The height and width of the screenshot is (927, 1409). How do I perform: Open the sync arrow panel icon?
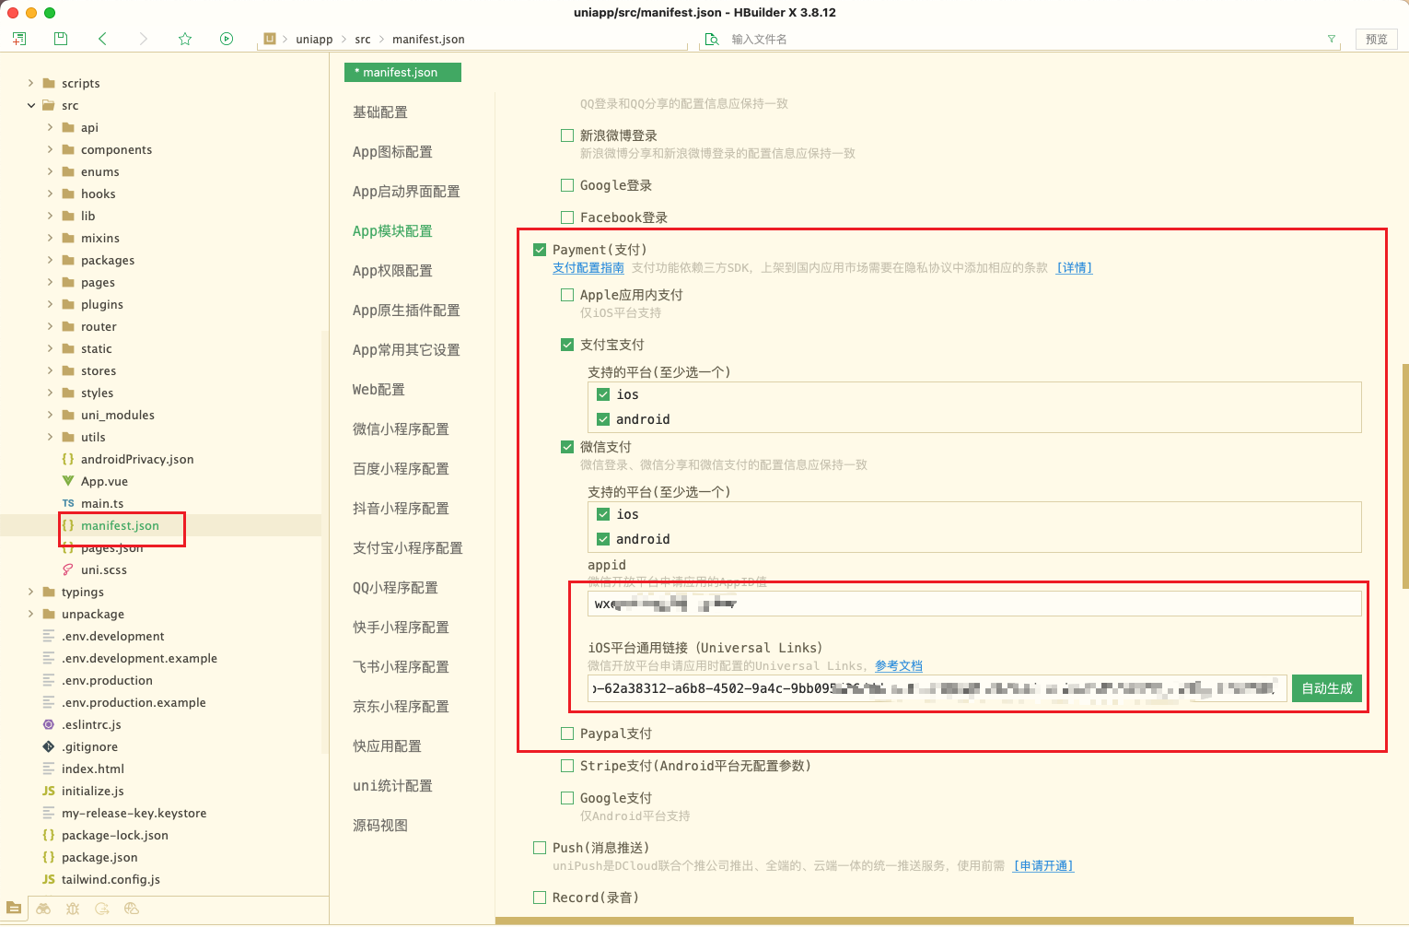[102, 909]
